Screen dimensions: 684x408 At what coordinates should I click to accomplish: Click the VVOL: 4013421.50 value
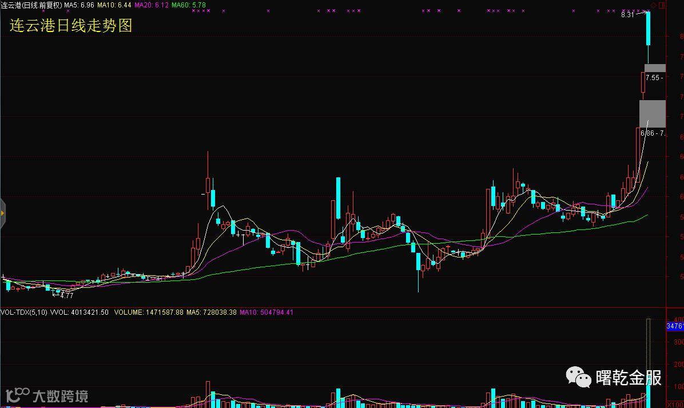[x=79, y=312]
